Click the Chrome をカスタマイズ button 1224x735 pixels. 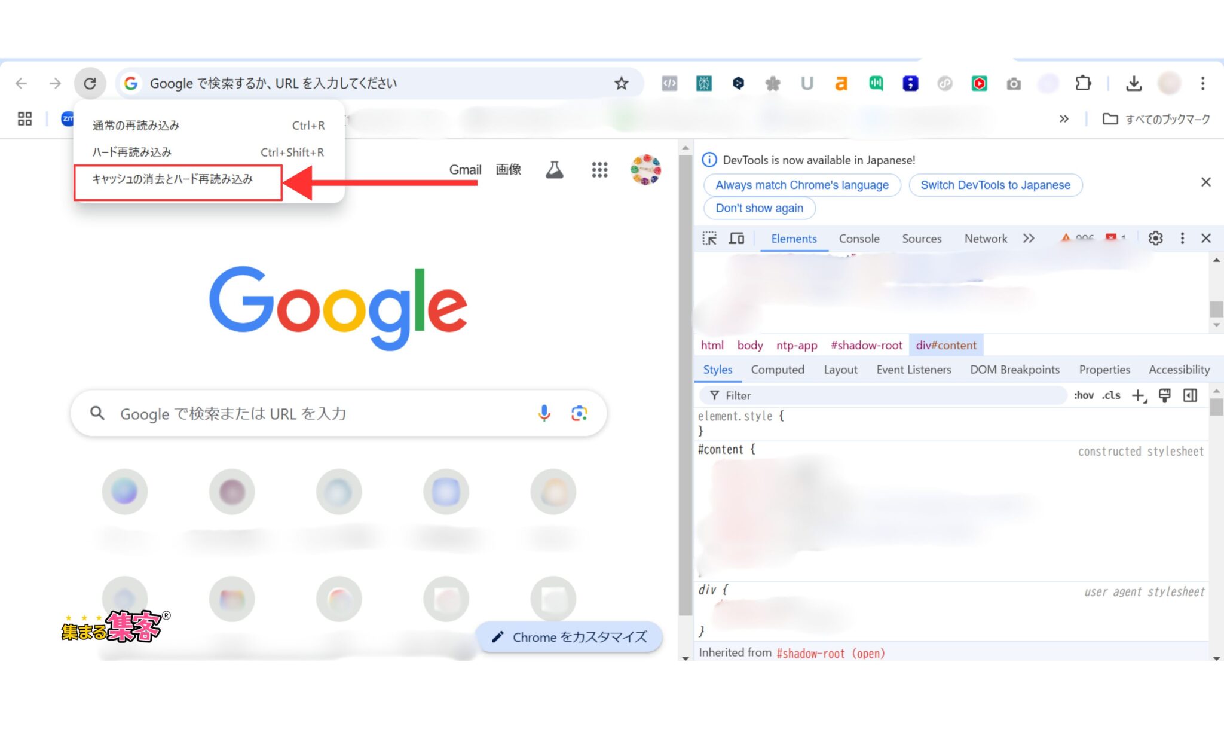[569, 637]
